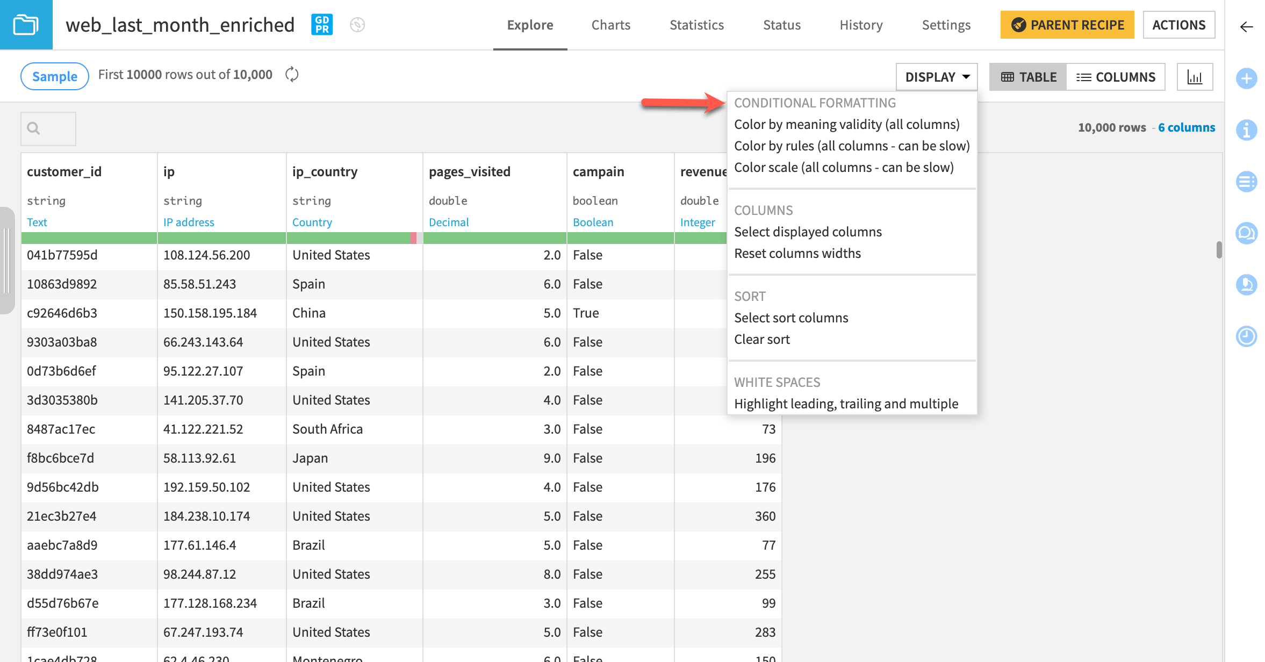Choose Color scale option
This screenshot has height=662, width=1265.
coord(844,168)
